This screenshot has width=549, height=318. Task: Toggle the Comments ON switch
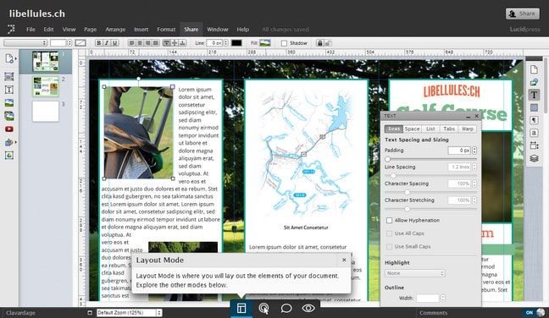point(534,312)
